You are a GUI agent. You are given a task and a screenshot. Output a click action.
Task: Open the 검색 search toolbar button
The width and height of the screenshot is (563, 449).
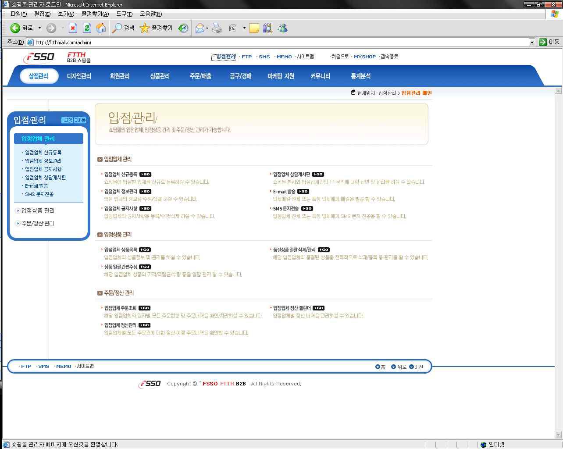[x=124, y=28]
